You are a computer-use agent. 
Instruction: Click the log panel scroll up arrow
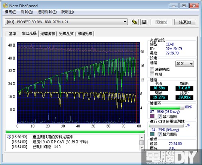pyautogui.click(x=142, y=137)
